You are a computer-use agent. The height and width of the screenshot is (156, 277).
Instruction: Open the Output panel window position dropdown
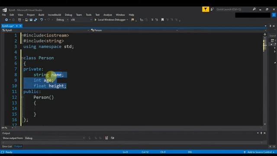click(x=258, y=133)
